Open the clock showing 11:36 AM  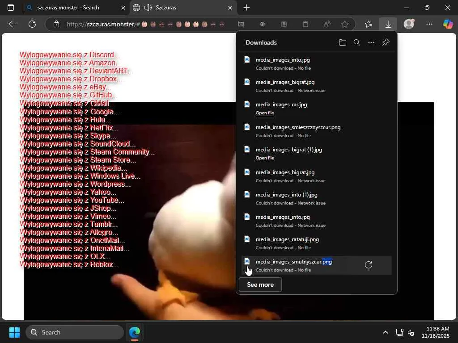pyautogui.click(x=435, y=332)
